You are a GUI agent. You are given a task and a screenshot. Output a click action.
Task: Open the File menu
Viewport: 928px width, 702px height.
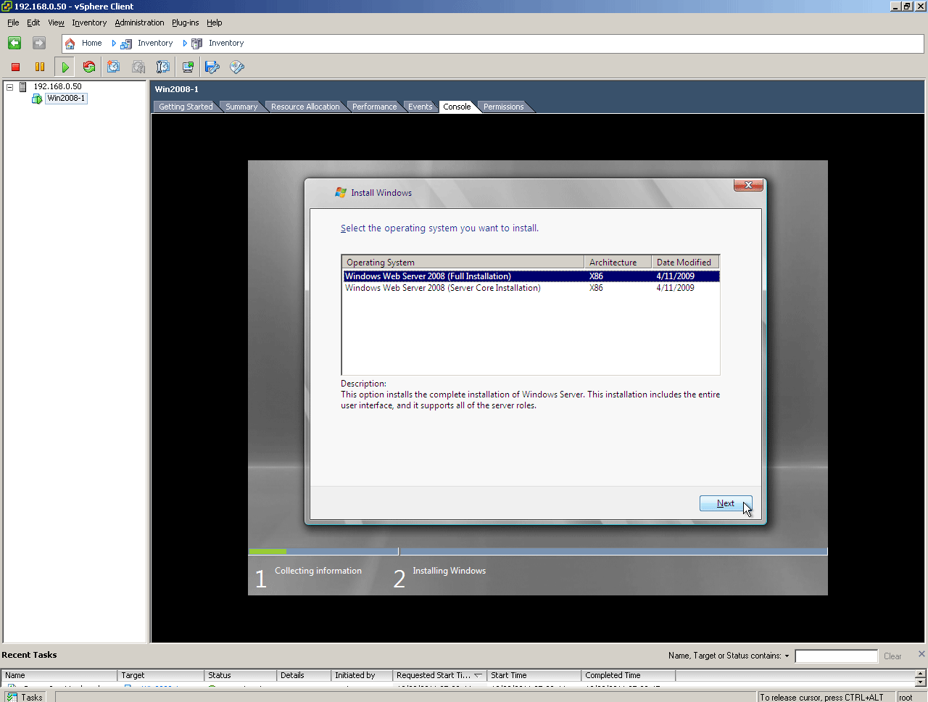coord(13,22)
